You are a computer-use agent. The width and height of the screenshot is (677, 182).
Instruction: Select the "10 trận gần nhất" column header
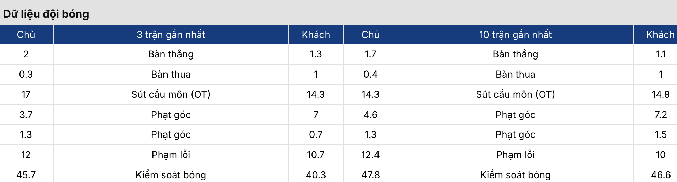coord(516,35)
